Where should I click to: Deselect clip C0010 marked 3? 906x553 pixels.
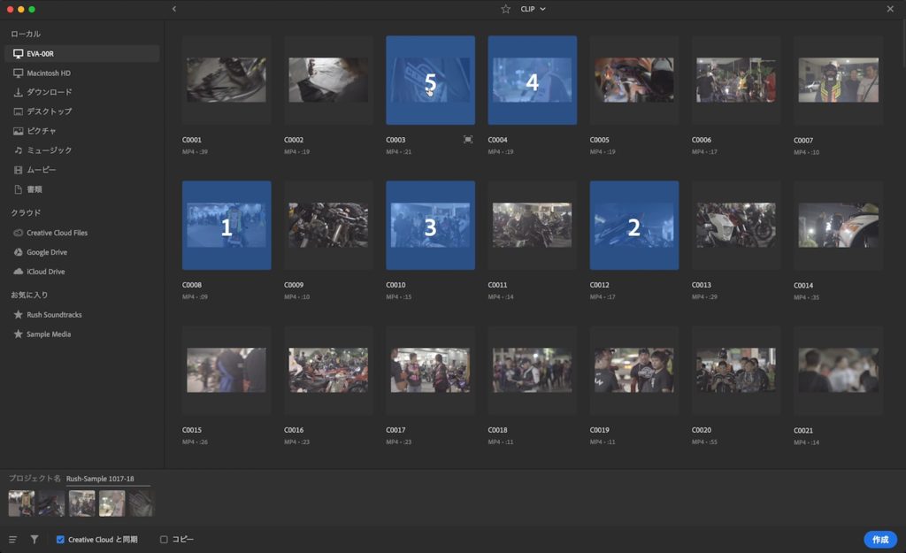pyautogui.click(x=431, y=226)
